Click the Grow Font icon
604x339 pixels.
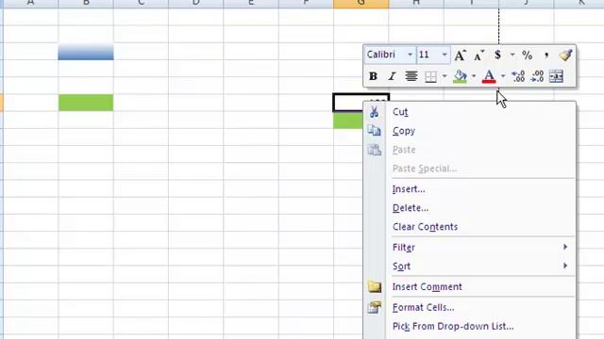click(460, 56)
